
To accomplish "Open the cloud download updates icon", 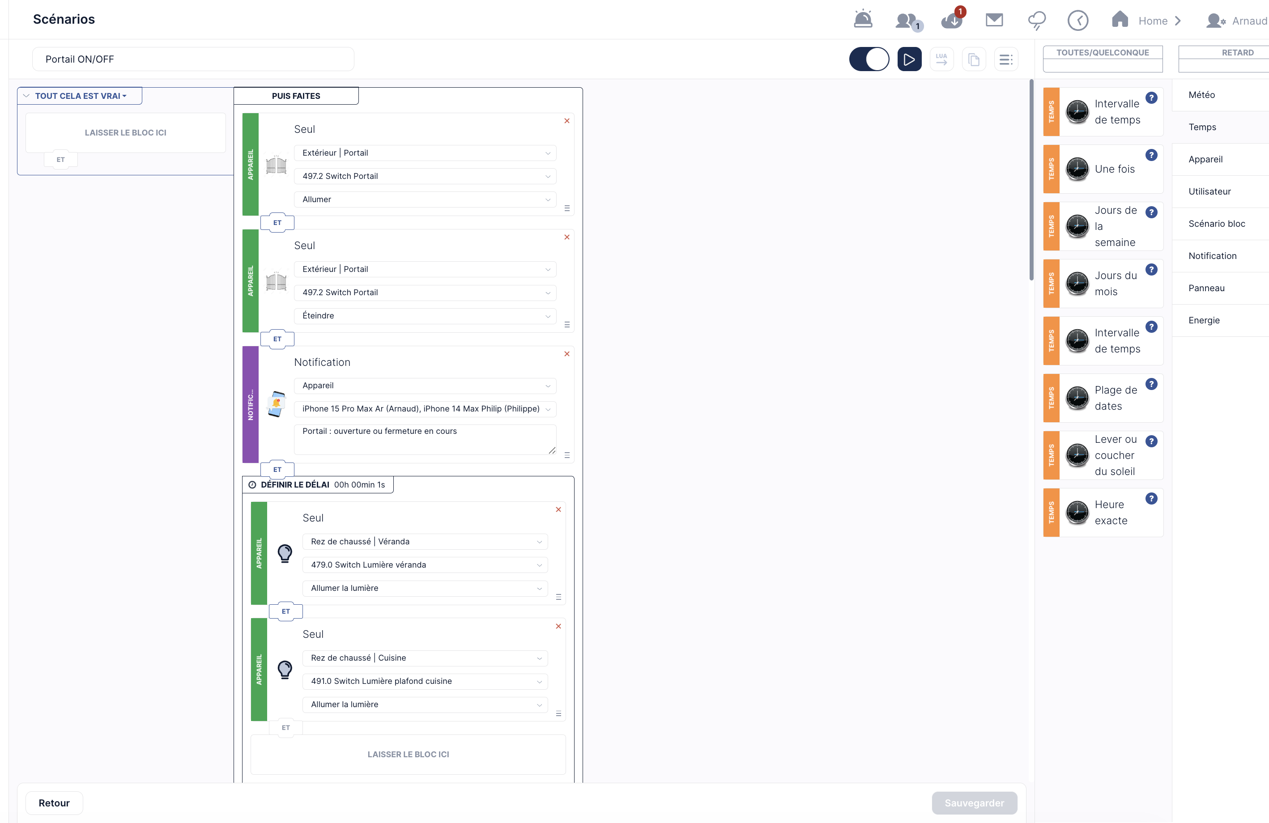I will (952, 20).
